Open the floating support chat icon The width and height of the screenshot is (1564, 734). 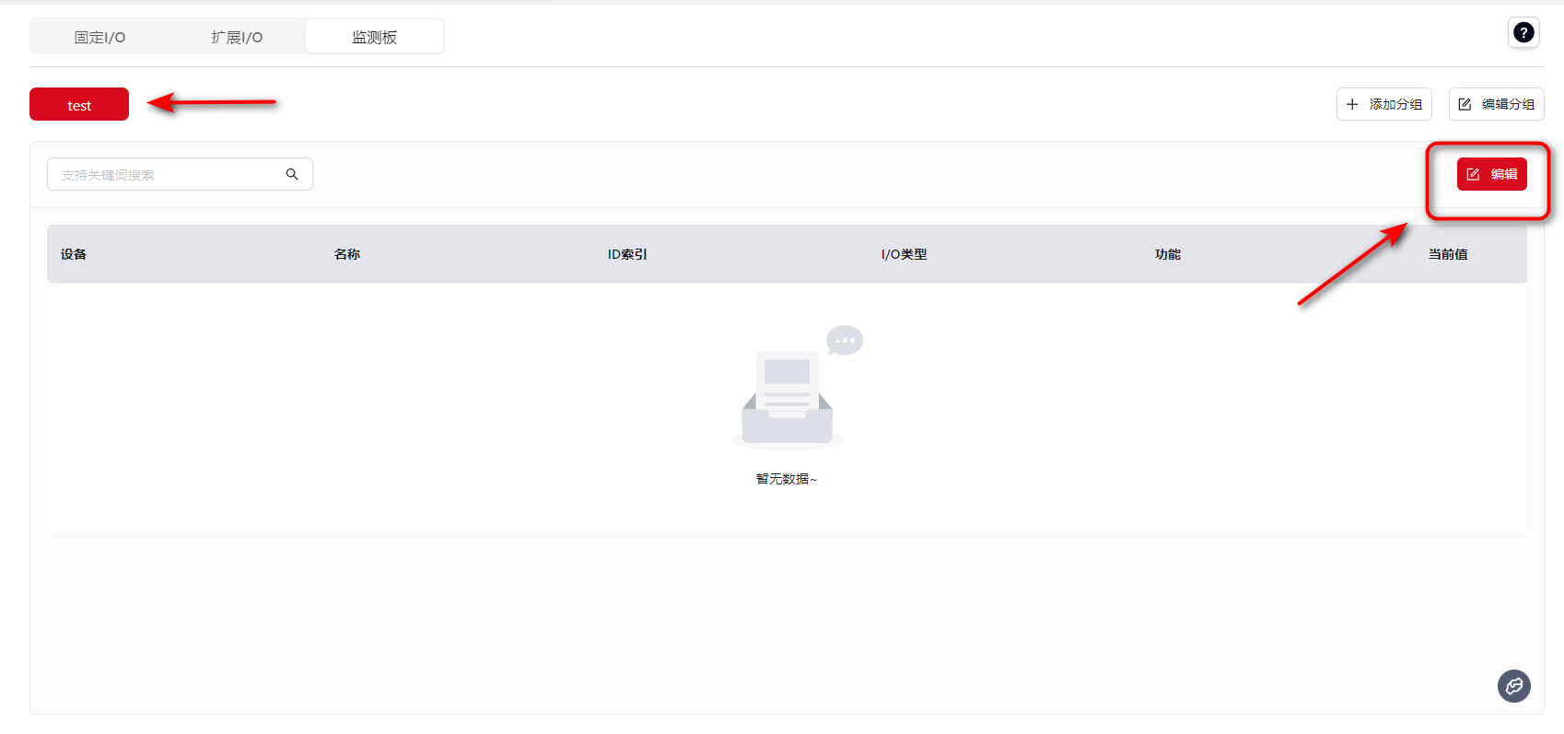[x=1513, y=685]
